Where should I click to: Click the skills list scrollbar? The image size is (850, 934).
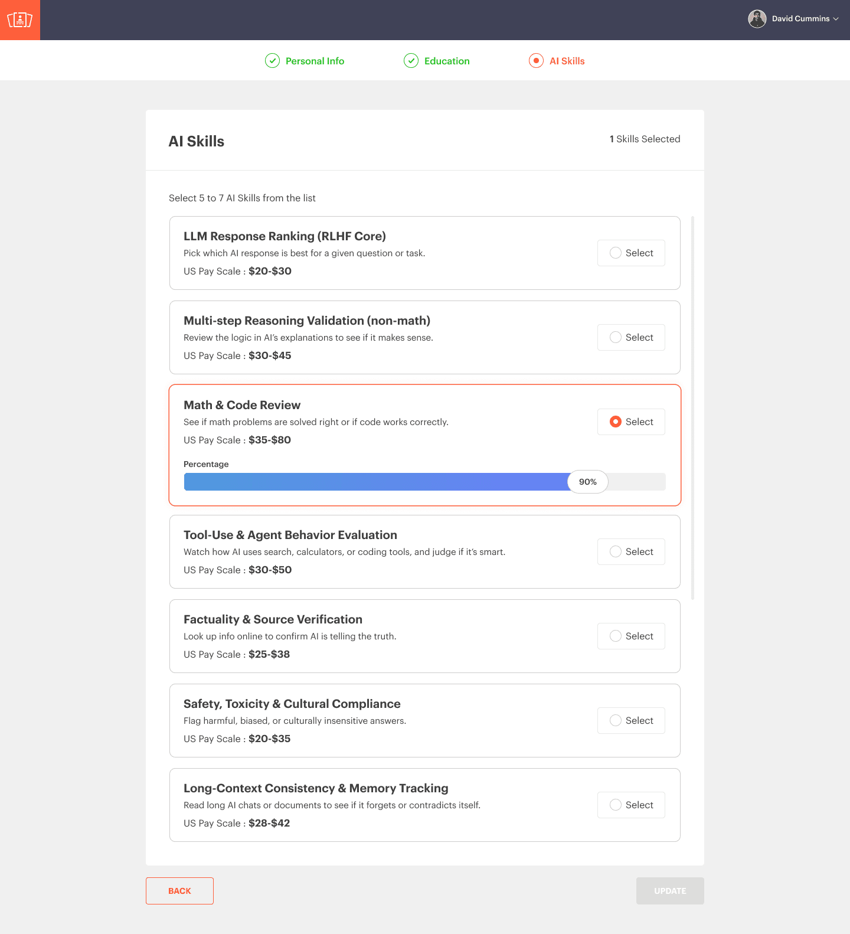point(692,407)
